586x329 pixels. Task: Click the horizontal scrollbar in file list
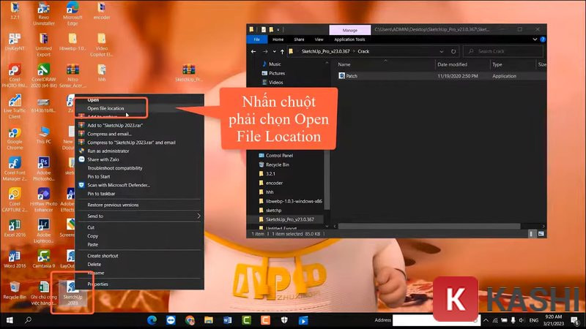[429, 226]
